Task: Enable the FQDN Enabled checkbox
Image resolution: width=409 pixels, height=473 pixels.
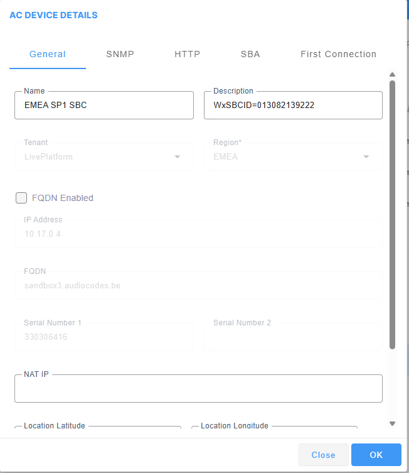Action: click(x=21, y=198)
